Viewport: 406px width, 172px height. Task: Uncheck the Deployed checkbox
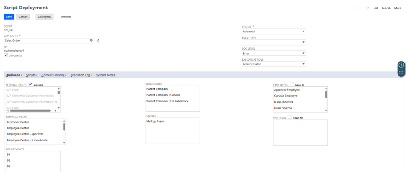pos(6,55)
